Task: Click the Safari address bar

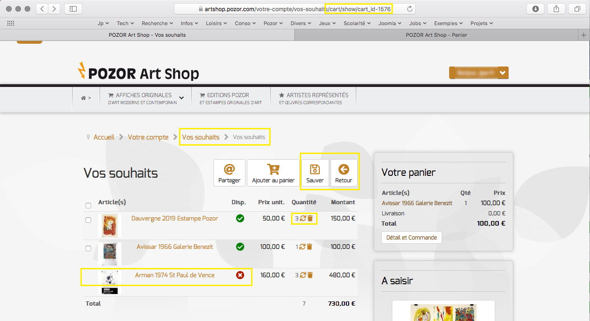Action: 295,9
